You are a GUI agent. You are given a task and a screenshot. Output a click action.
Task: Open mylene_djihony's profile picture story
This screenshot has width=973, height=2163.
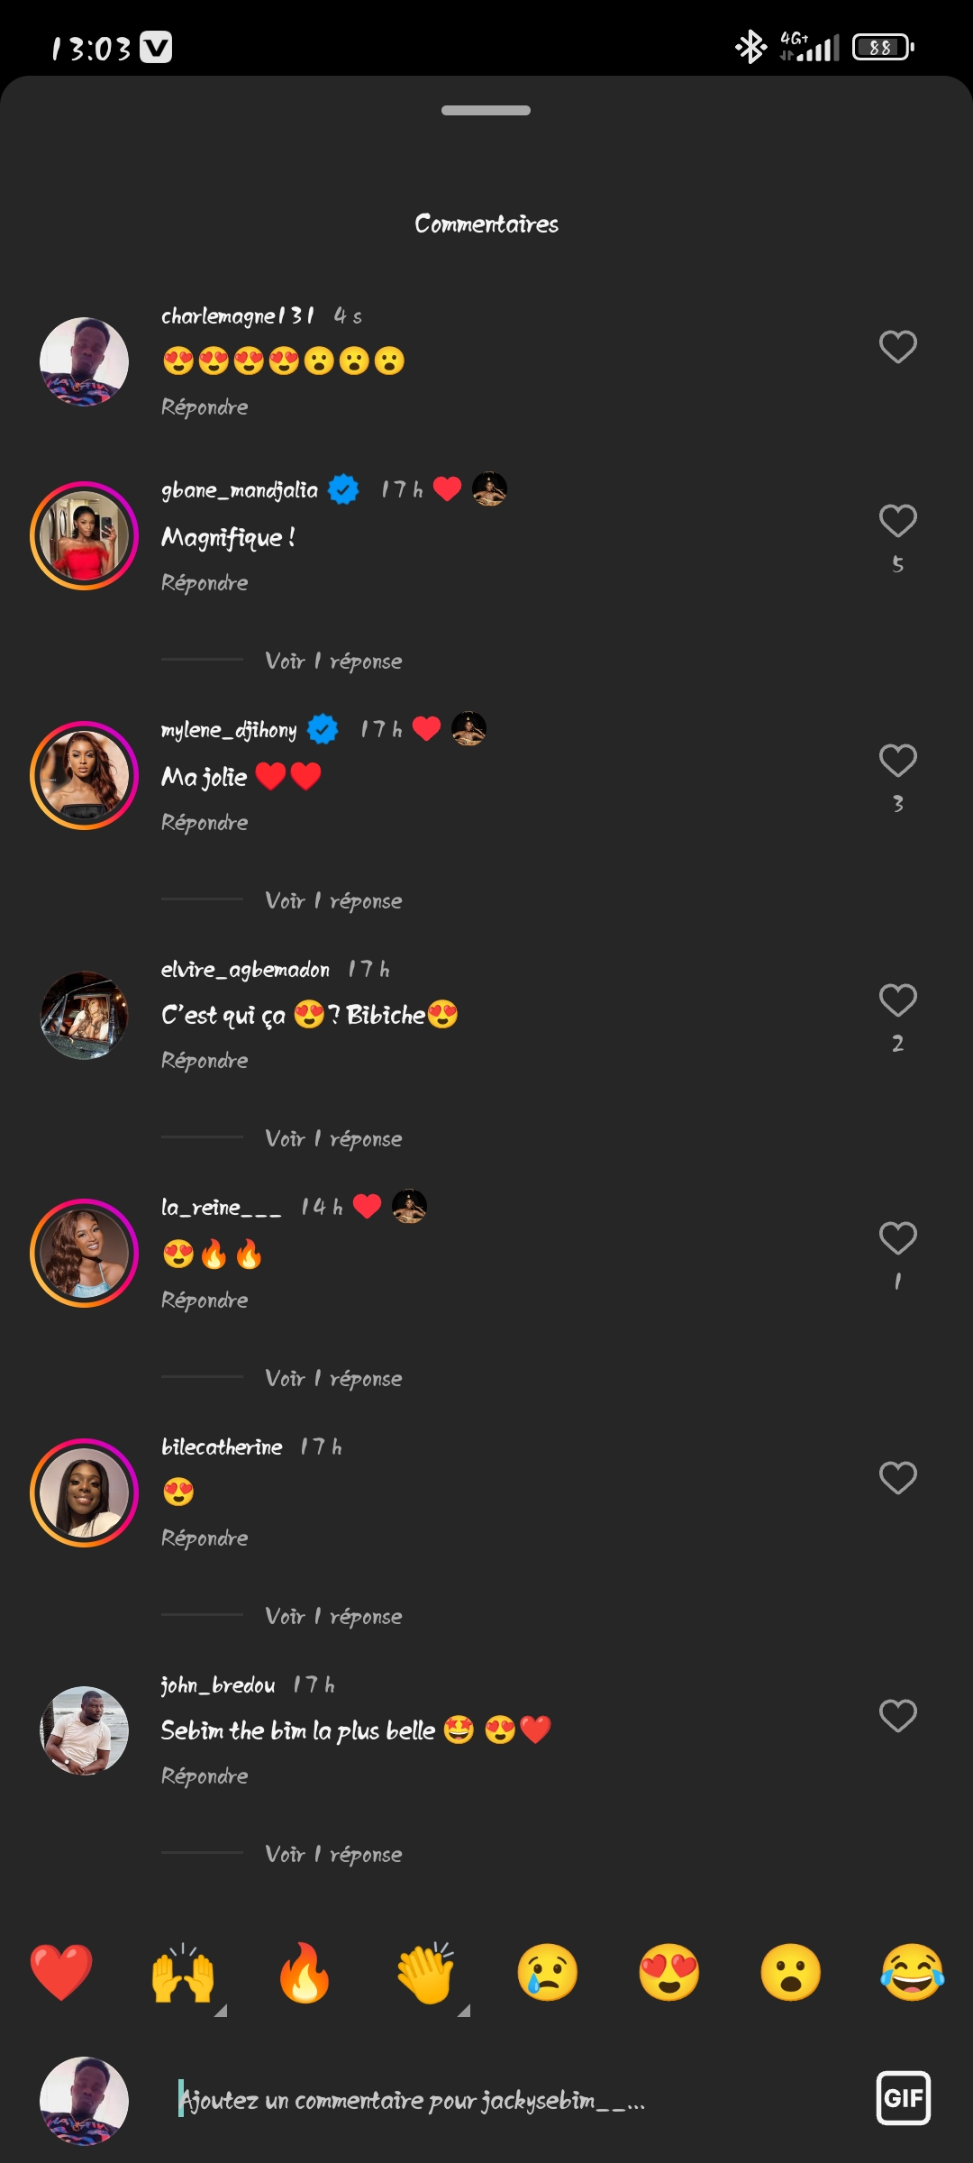[84, 776]
